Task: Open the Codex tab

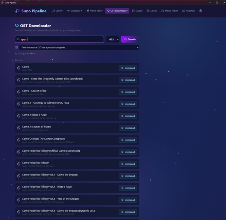Action: (152, 11)
